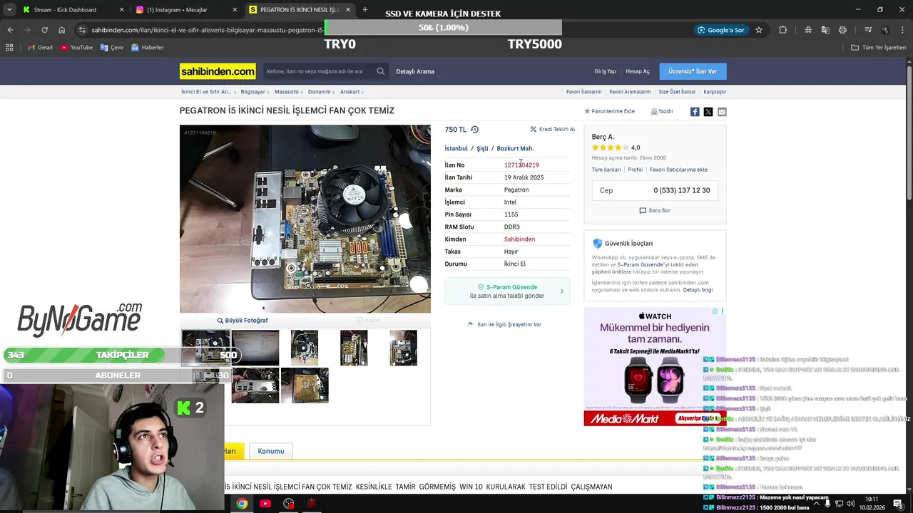Click Ücretsiz İlan Ver button

click(x=693, y=71)
